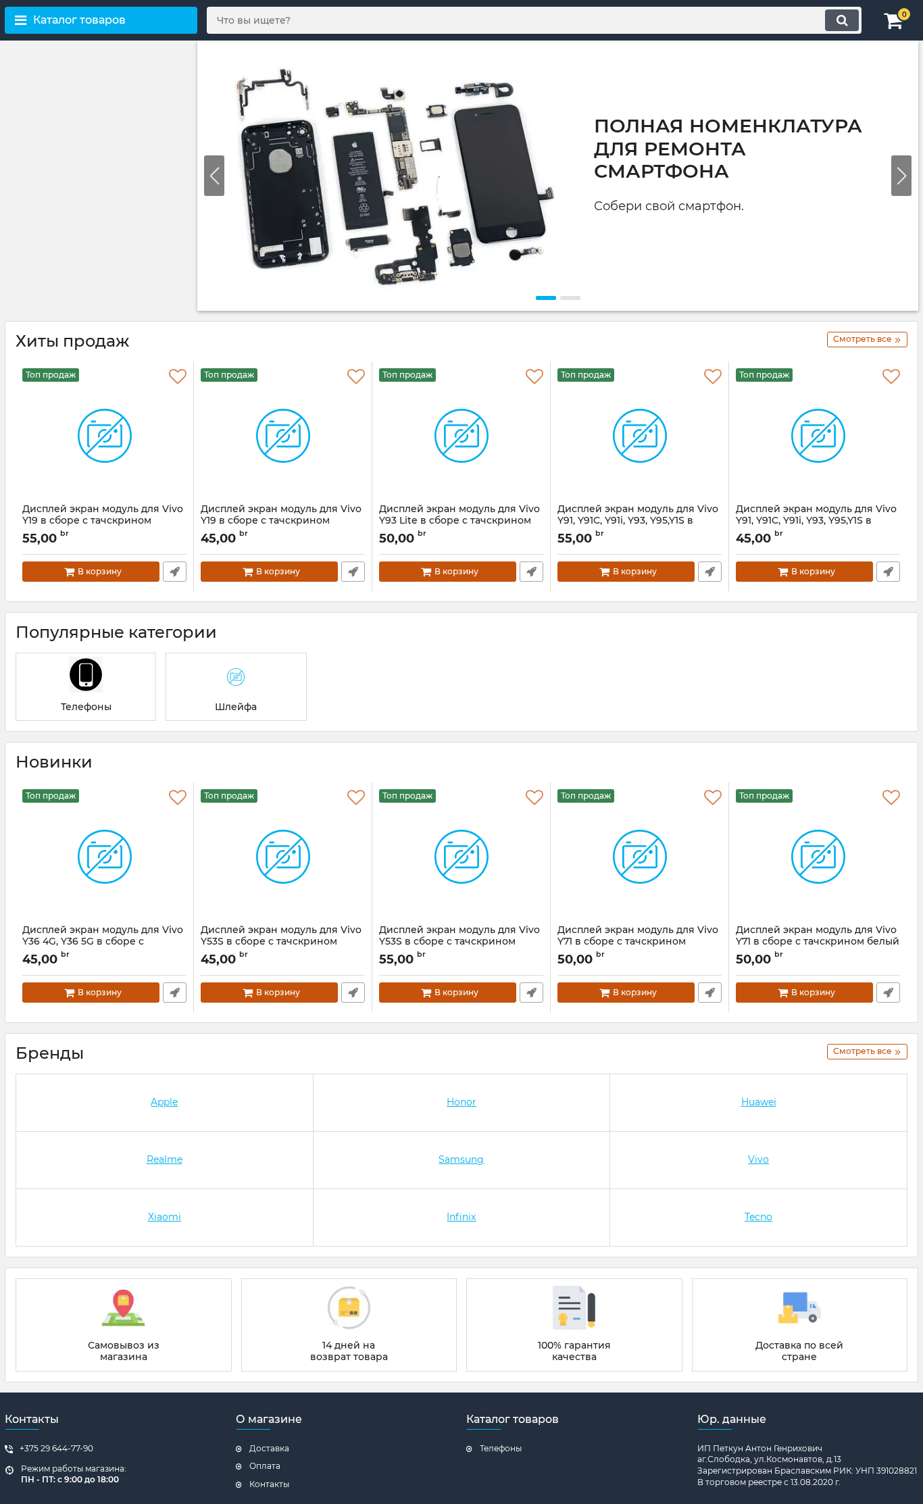Screen dimensions: 923x1504
Task: Favorite the Vivo Y71 белый product
Action: 891,797
